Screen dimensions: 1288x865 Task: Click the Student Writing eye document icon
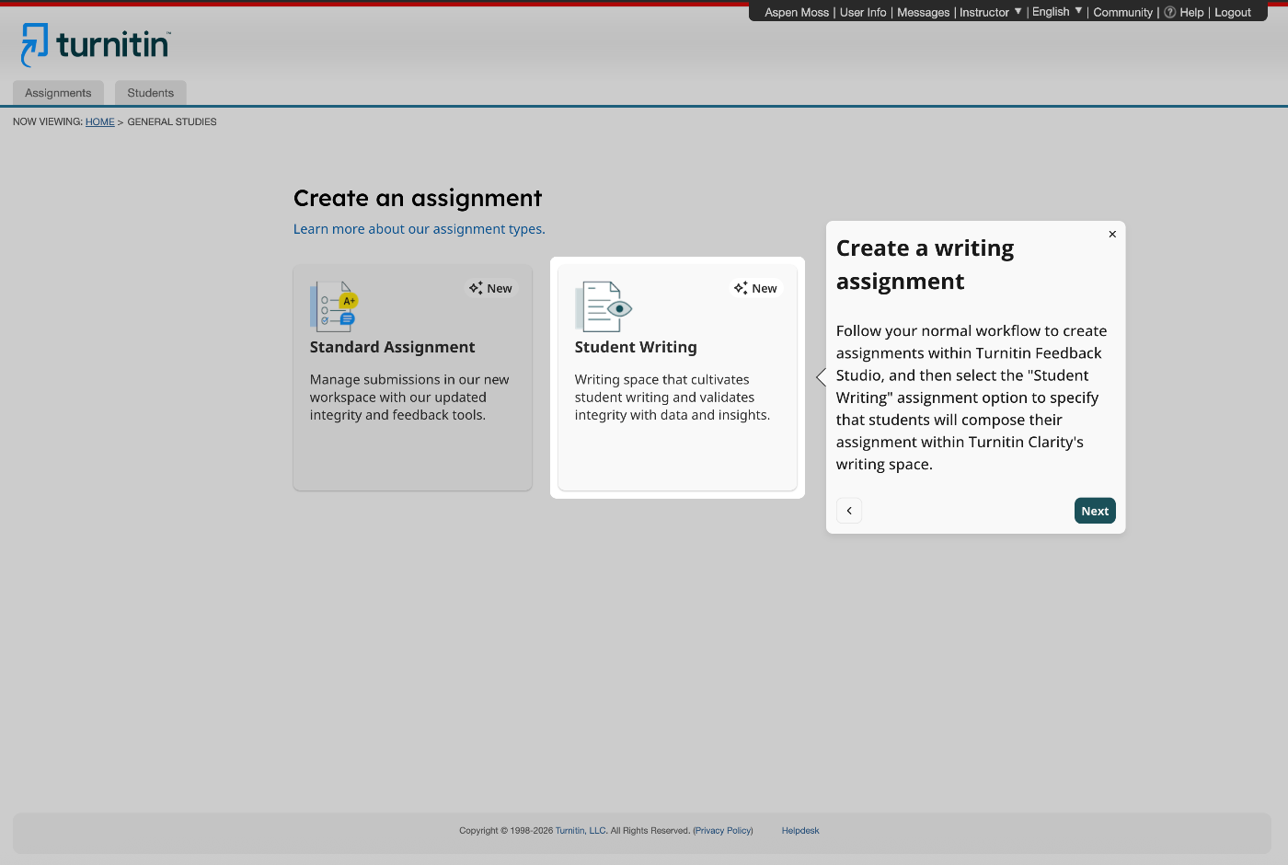604,306
